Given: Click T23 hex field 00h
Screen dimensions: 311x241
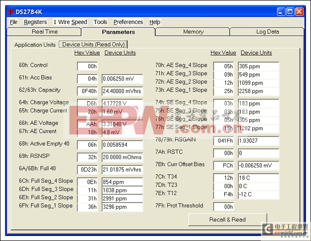Looking at the screenshot, I should coord(224,186).
